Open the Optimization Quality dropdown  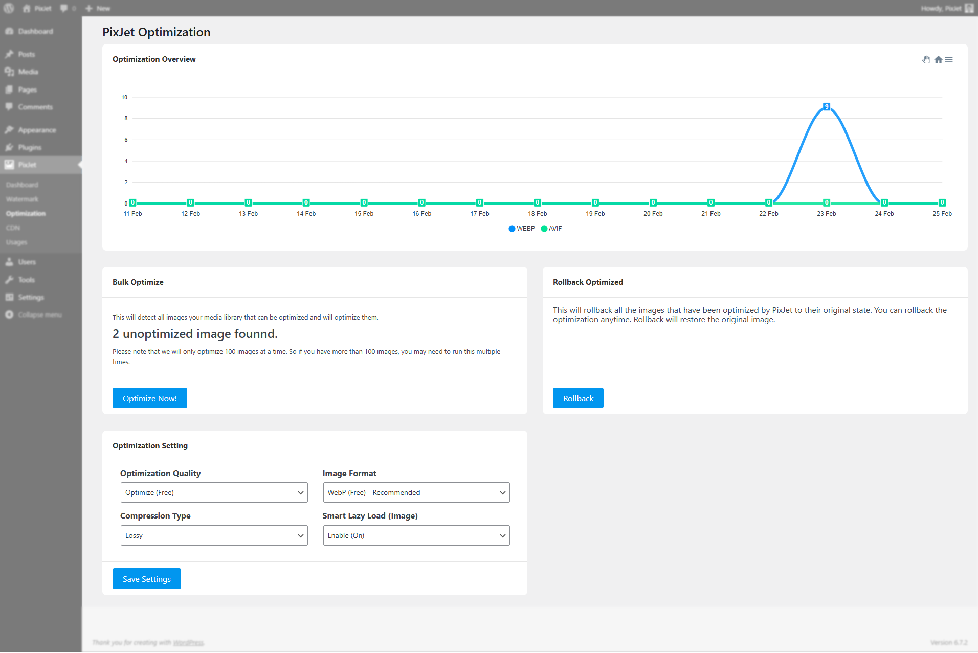coord(214,492)
